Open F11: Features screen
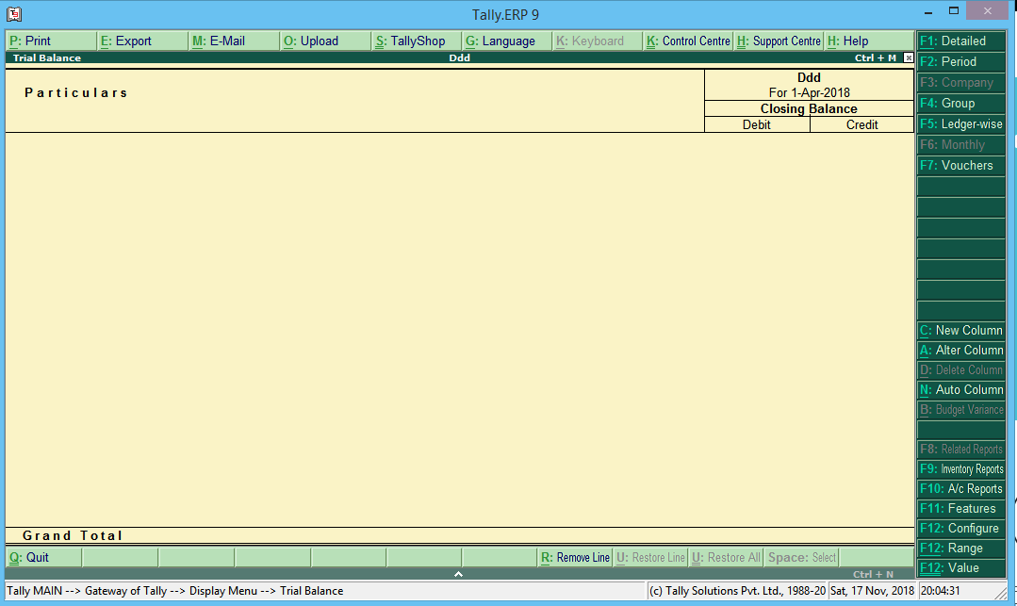1017x606 pixels. click(x=960, y=508)
